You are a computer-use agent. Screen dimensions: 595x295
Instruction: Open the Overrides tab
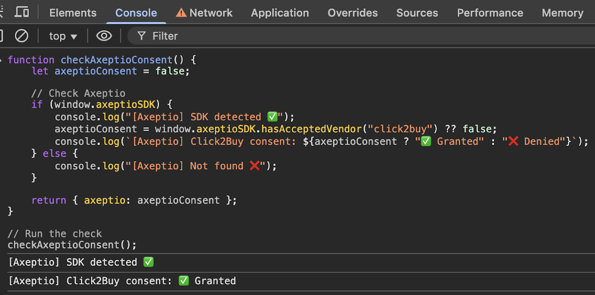tap(353, 13)
